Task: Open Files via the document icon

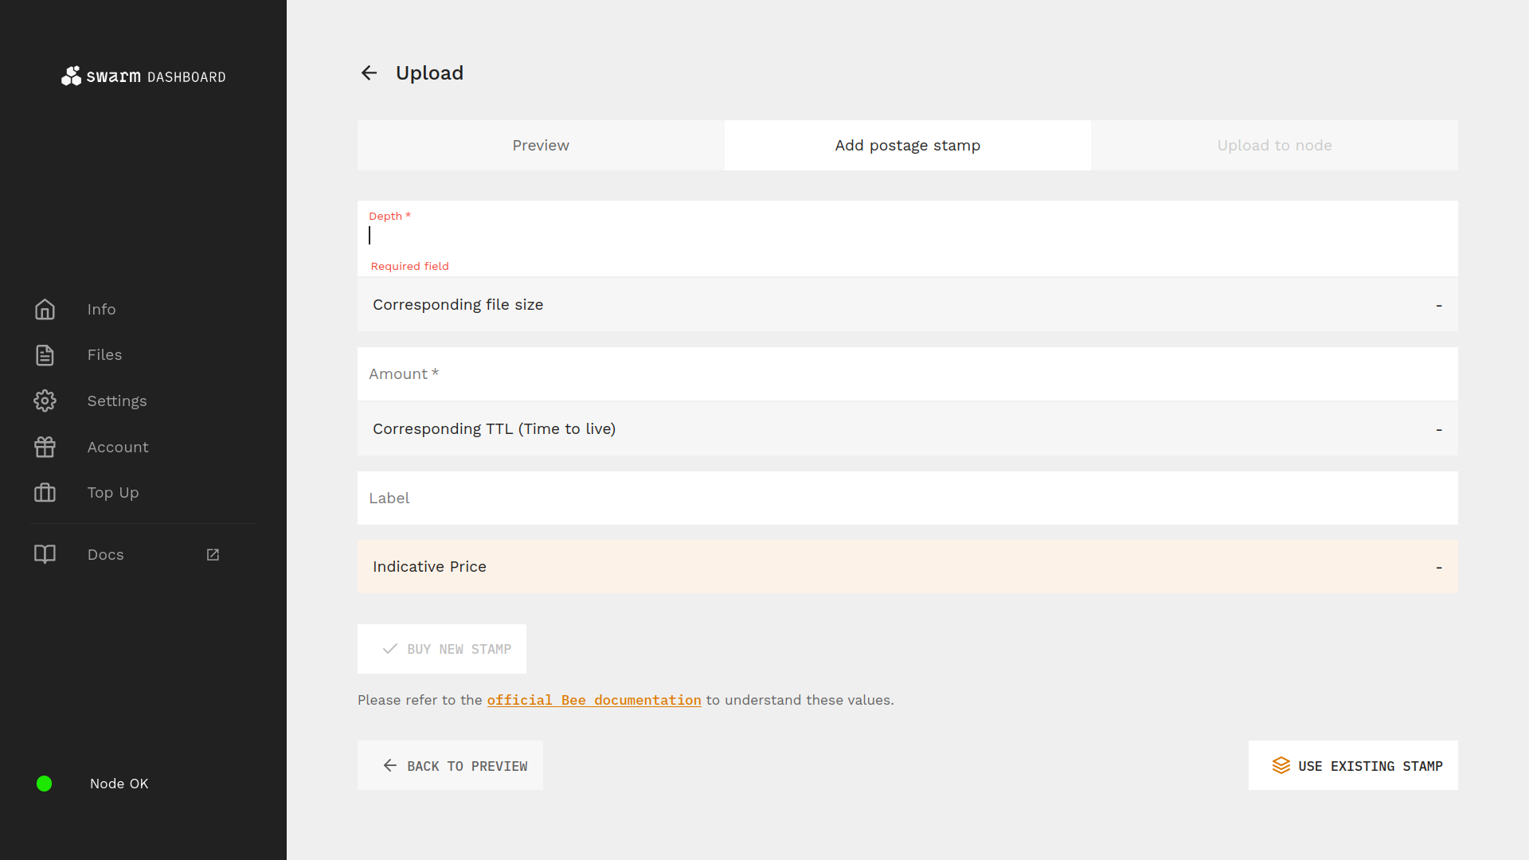Action: (x=45, y=355)
